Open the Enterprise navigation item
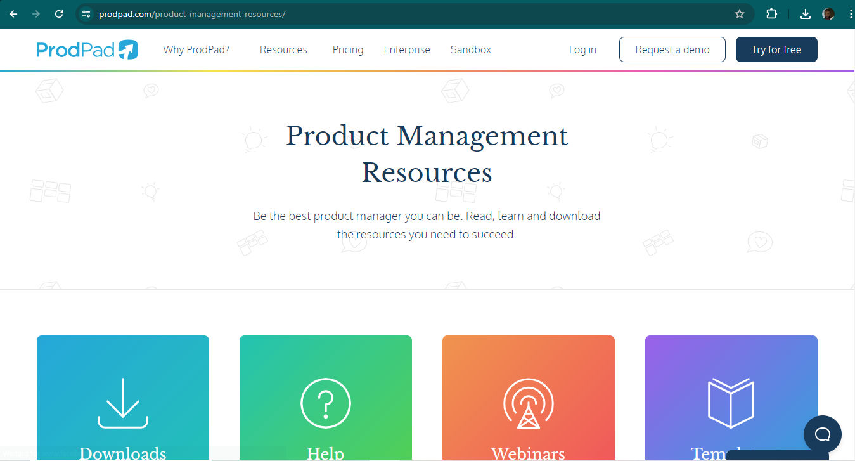The width and height of the screenshot is (855, 461). pos(407,49)
